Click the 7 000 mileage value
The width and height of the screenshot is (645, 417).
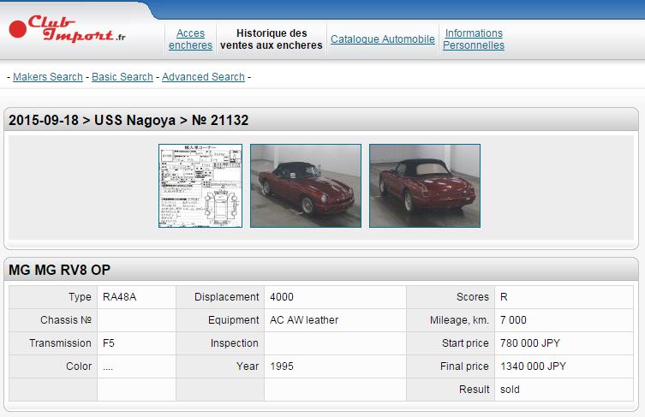click(513, 320)
